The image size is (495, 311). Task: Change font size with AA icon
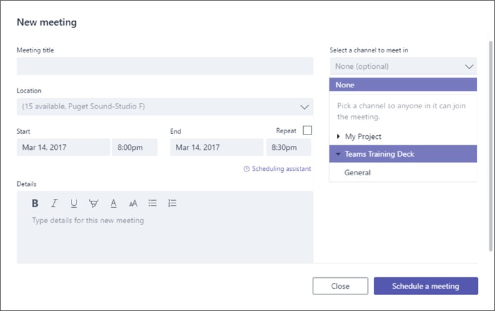[133, 203]
